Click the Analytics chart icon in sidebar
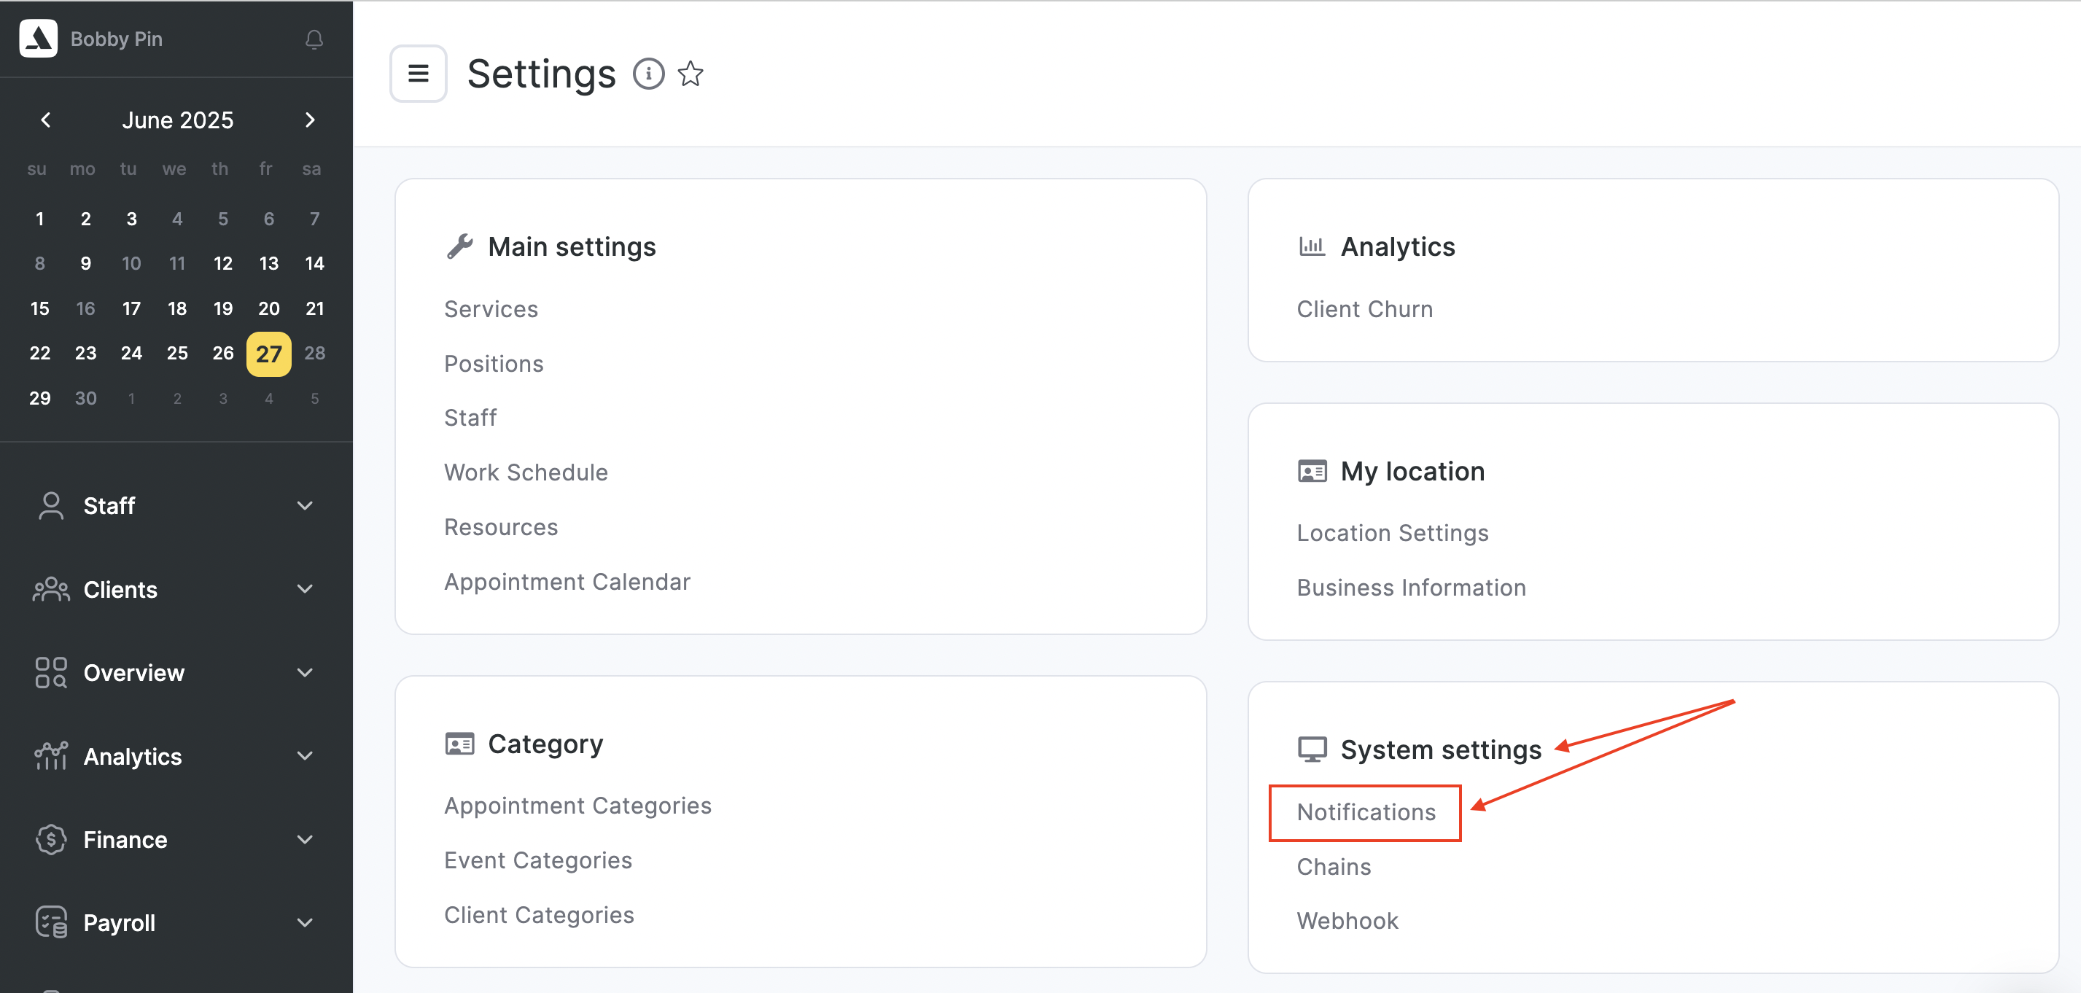 click(x=51, y=756)
